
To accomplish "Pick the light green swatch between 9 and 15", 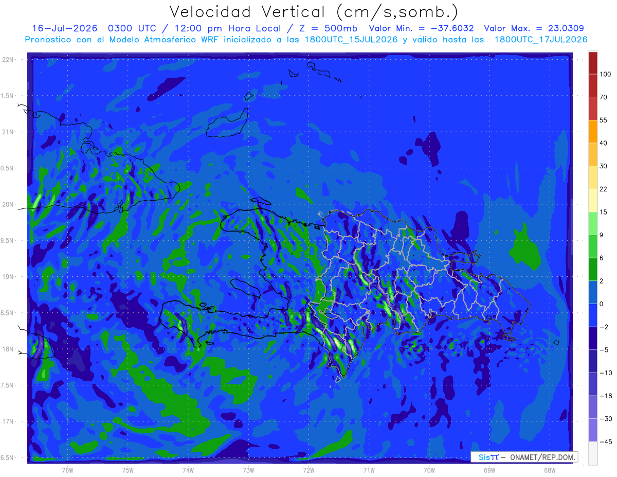I will click(593, 223).
